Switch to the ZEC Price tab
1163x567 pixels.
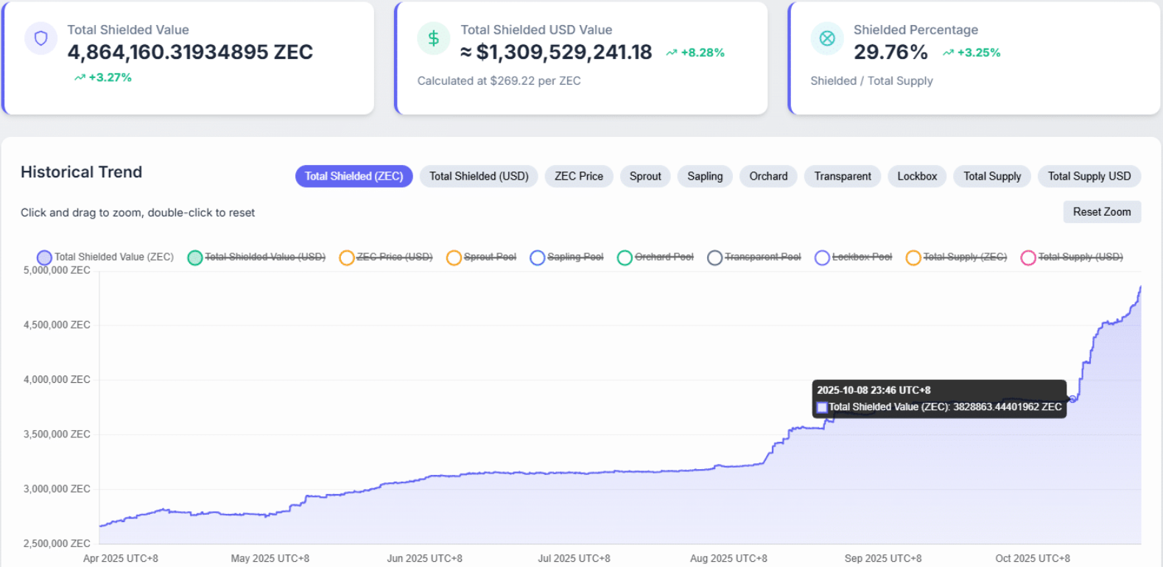tap(578, 177)
